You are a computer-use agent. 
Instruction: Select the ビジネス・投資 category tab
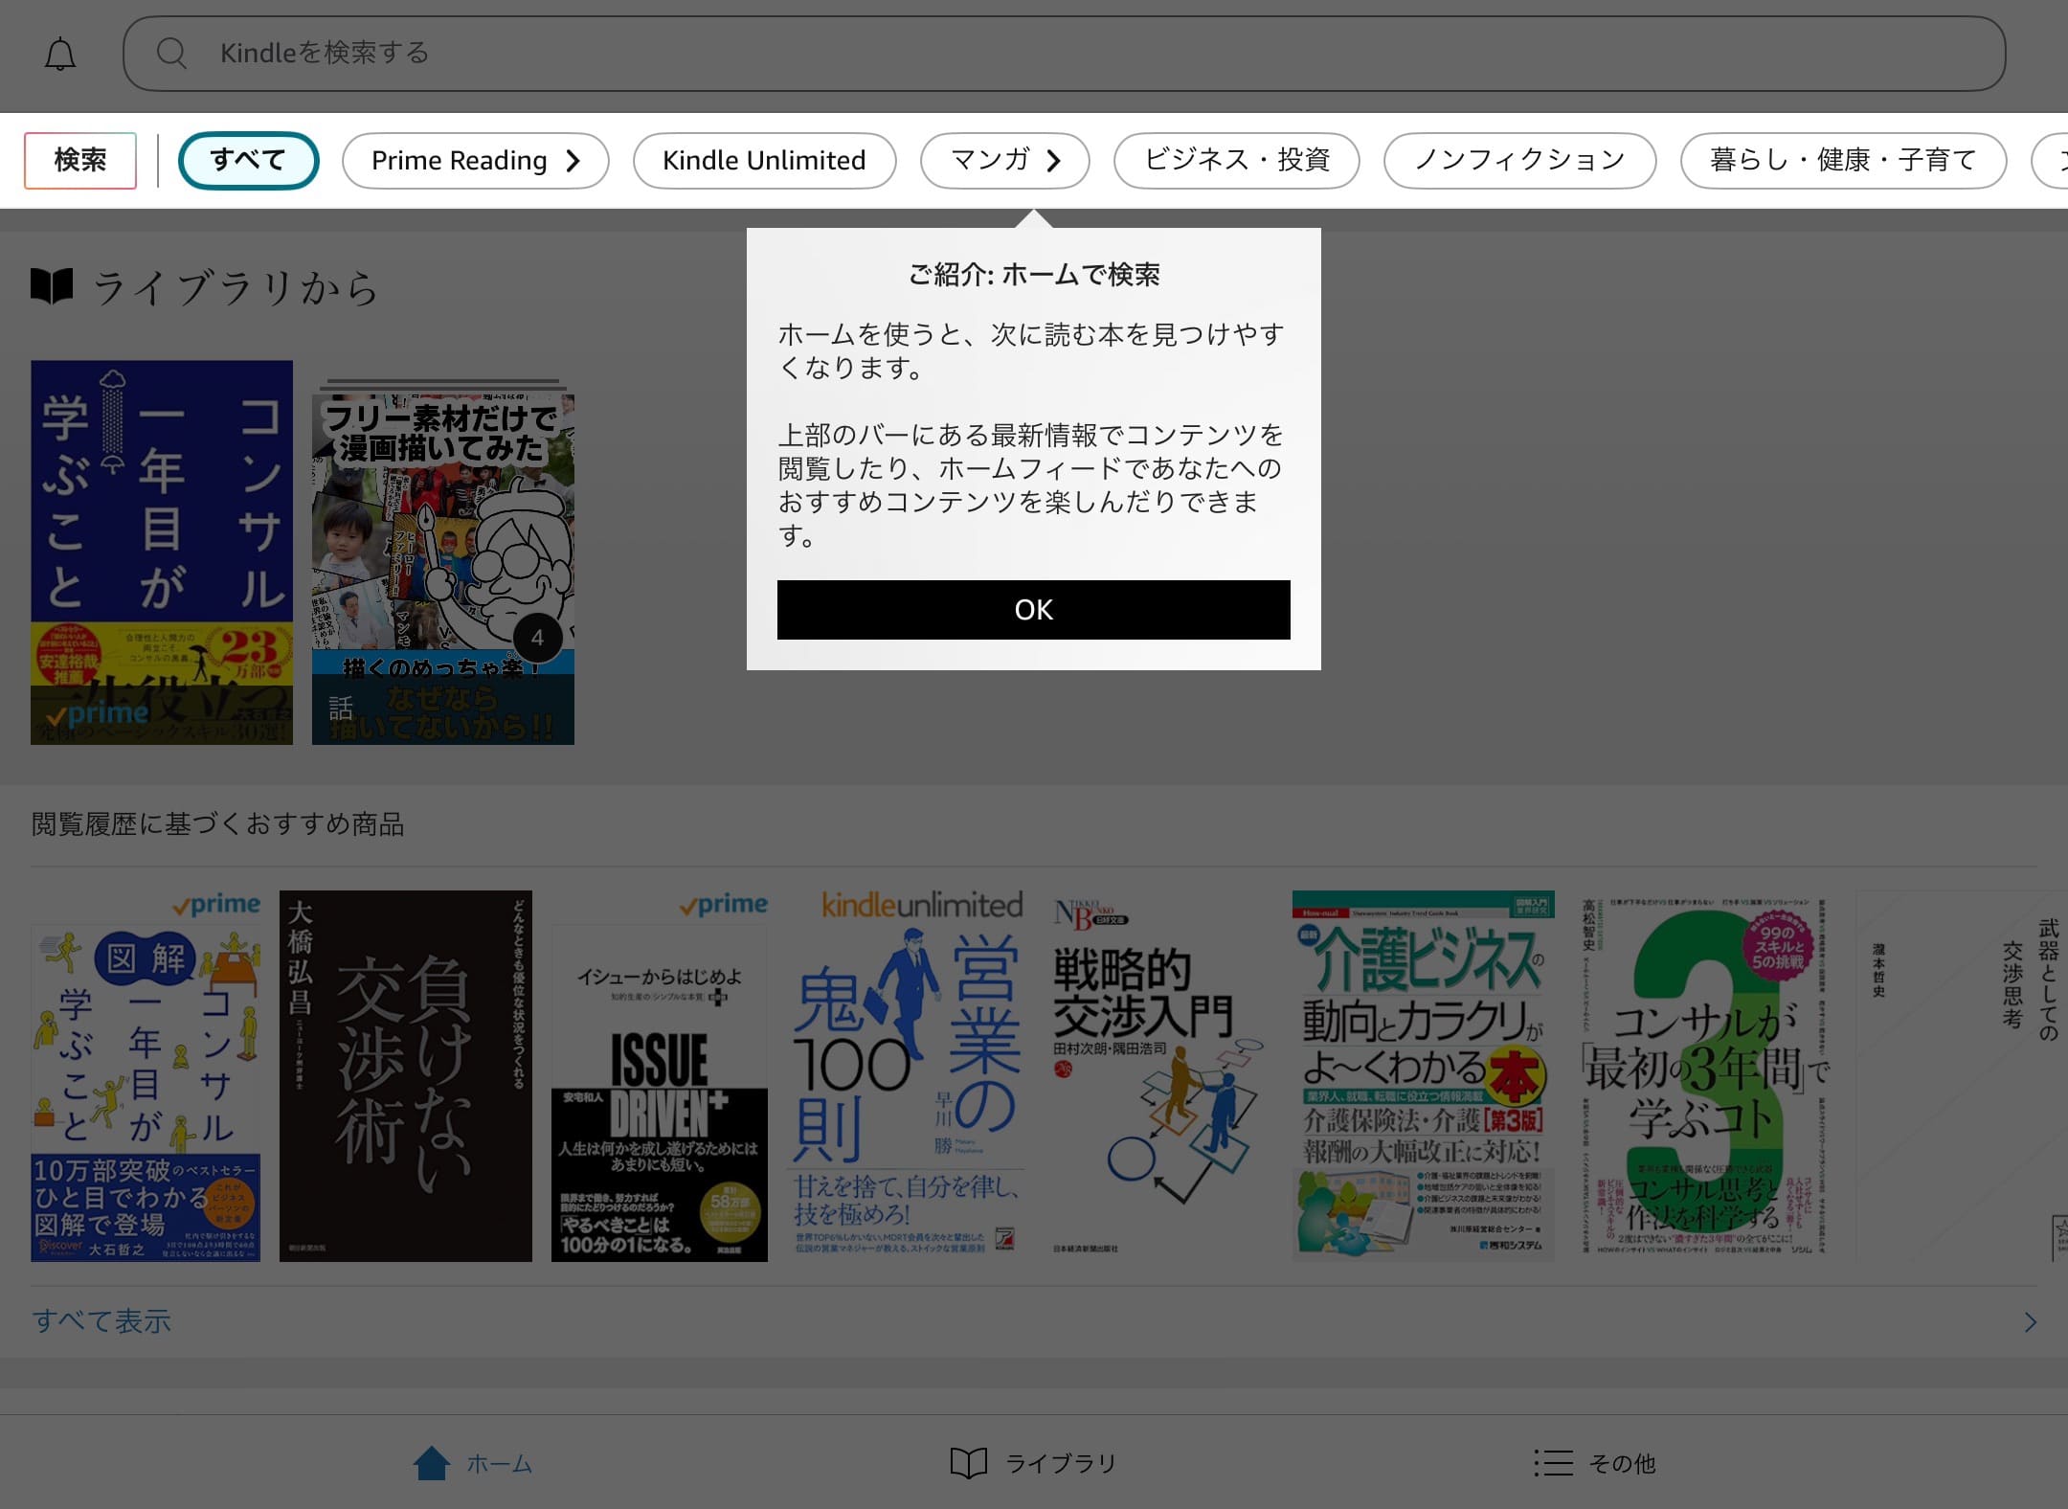pos(1235,160)
